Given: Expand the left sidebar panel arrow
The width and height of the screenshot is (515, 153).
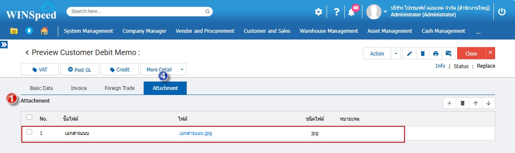Looking at the screenshot, I should tap(4, 44).
